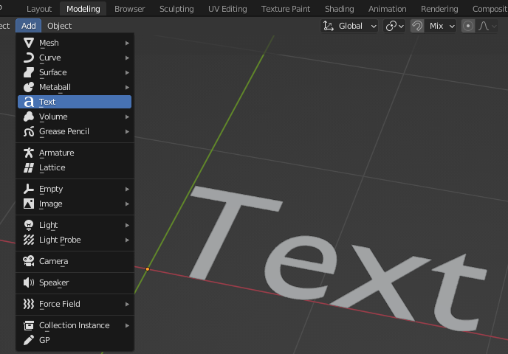Switch to the Sculpting workspace tab
The image size is (508, 354).
[x=176, y=9]
